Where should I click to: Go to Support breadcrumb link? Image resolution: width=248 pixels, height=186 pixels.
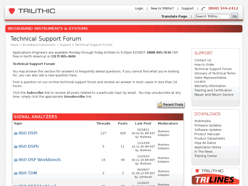point(65,45)
